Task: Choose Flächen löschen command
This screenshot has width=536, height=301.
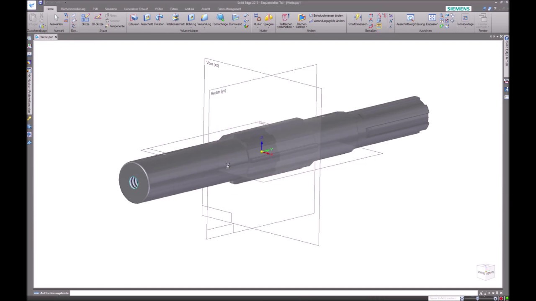Action: pos(301,21)
